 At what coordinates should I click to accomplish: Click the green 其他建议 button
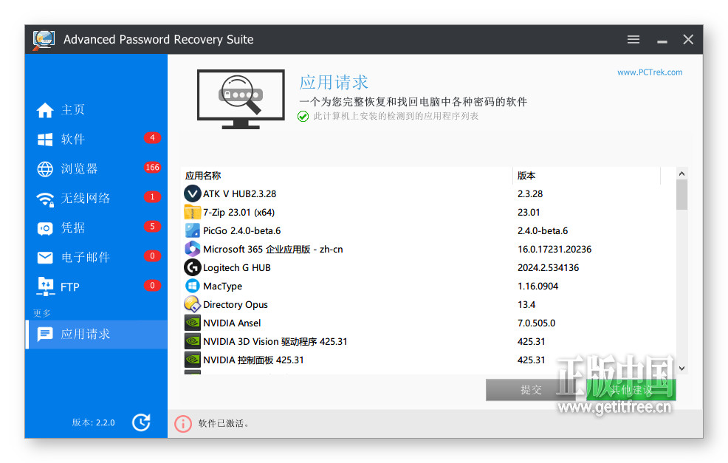pos(631,390)
